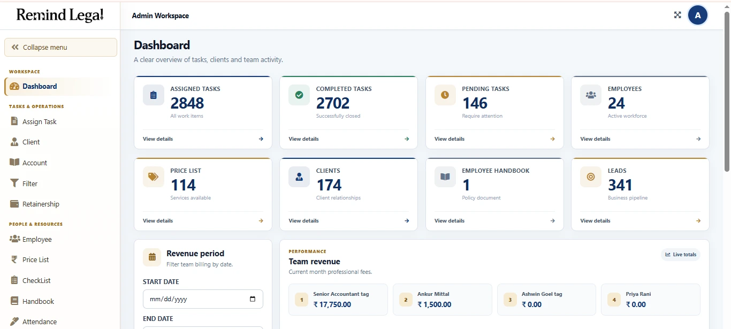The image size is (731, 329).
Task: Click the arrow on Assigned Tasks card
Action: [x=261, y=139]
